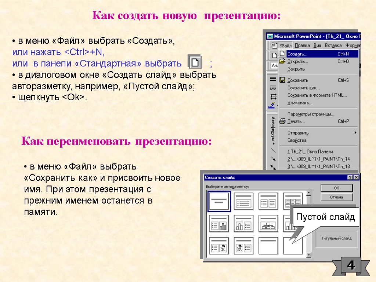The width and height of the screenshot is (376, 282).
Task: Select the straight Line drawing tool
Action: [x=273, y=150]
